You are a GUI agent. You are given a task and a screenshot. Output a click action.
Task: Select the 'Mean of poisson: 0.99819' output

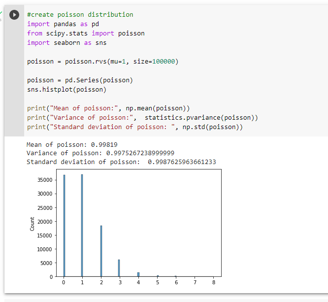pyautogui.click(x=72, y=145)
